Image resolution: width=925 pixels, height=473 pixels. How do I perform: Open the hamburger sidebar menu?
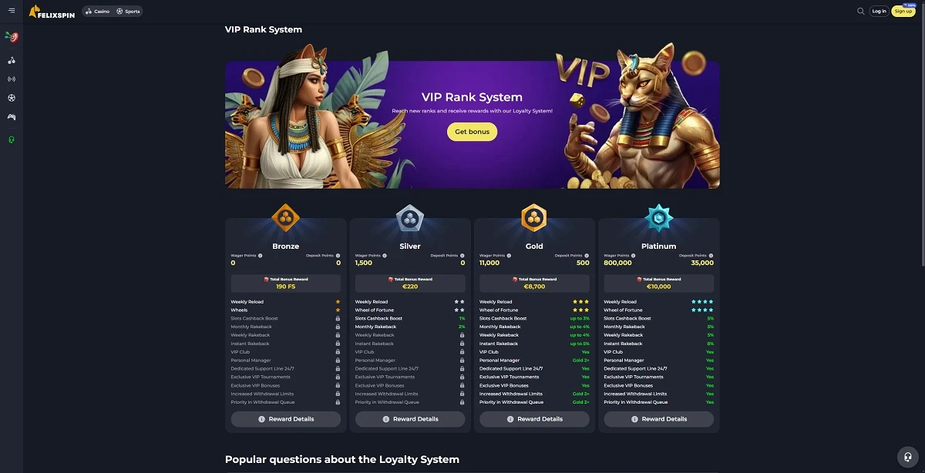(12, 11)
